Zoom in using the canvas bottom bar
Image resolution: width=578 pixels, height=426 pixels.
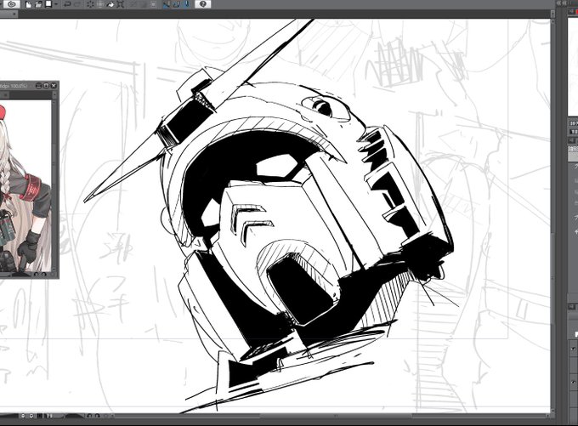click(31, 416)
